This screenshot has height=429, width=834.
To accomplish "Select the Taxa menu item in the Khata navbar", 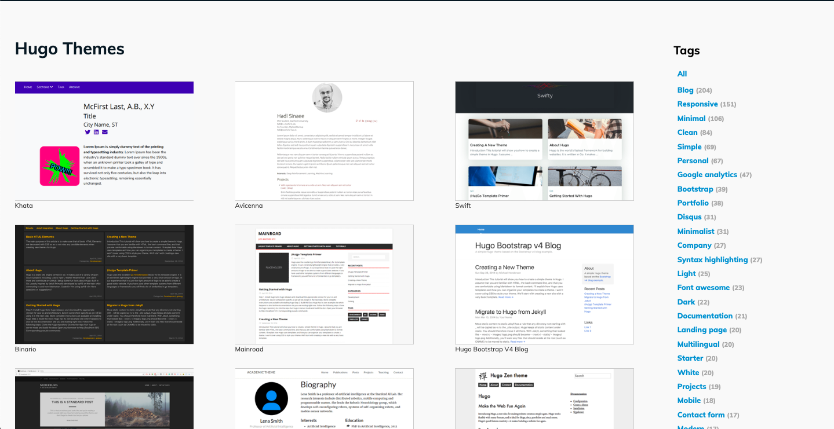I will (61, 87).
